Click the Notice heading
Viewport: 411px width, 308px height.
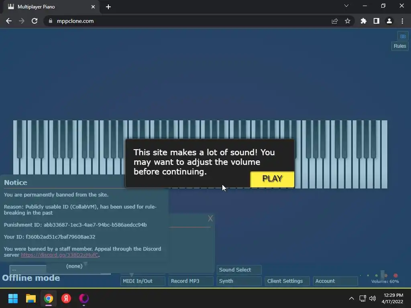point(16,182)
